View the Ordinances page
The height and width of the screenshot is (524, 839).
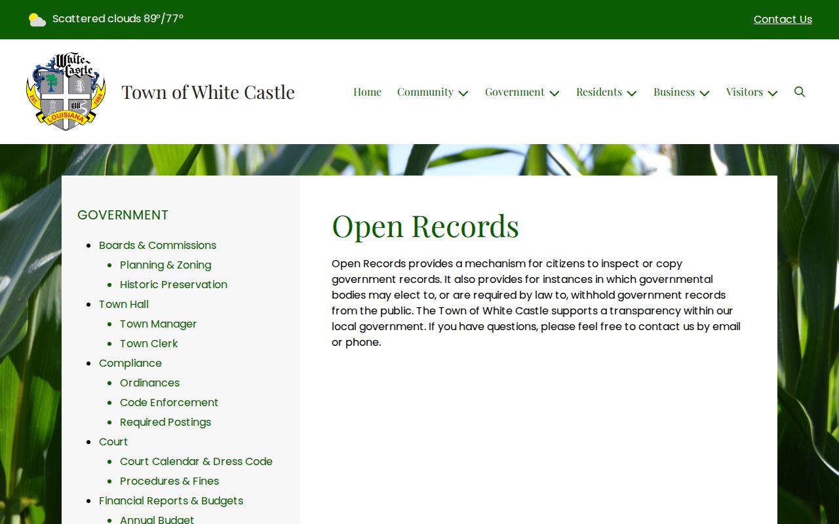pos(149,383)
